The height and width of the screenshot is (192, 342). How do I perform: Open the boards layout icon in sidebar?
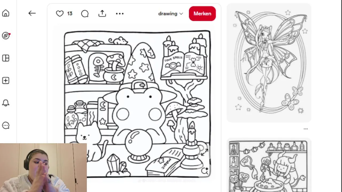point(6,58)
